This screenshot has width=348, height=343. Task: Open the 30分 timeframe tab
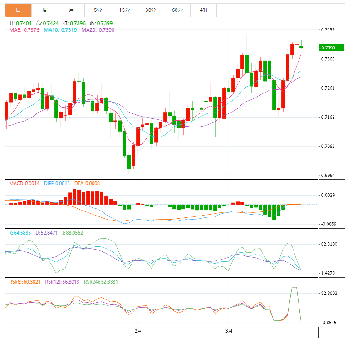click(151, 10)
